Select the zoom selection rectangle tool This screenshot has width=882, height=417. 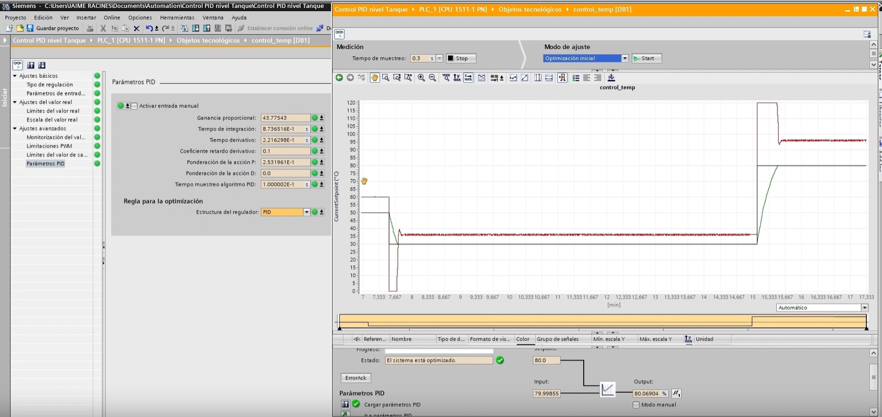pyautogui.click(x=386, y=78)
